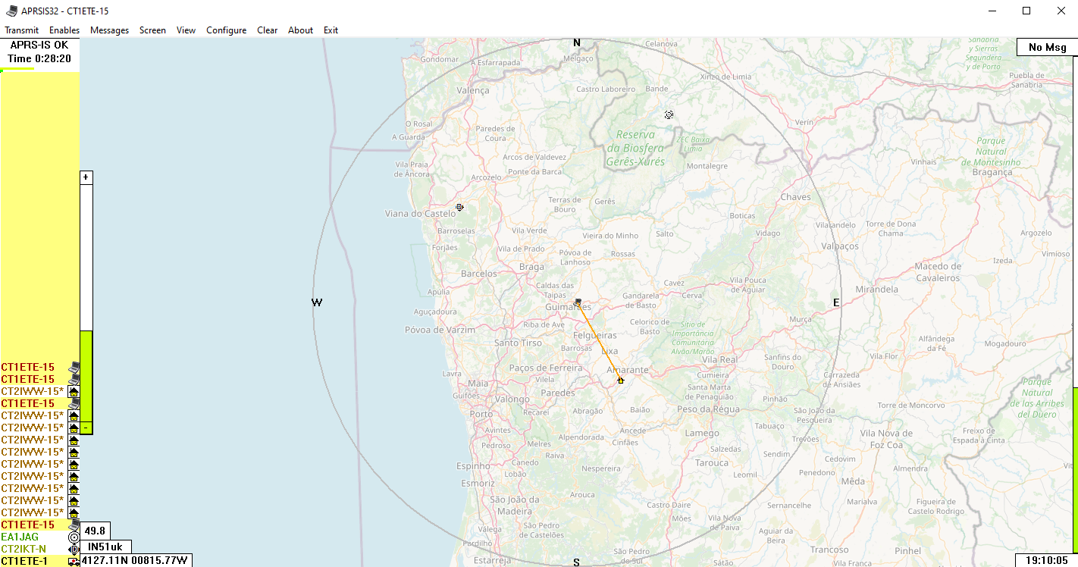
Task: Click the Espinho label on the map
Action: pos(474,465)
